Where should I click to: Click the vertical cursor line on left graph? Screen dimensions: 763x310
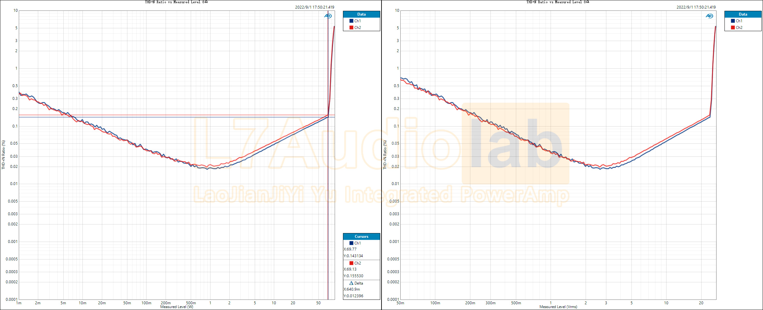pos(328,159)
